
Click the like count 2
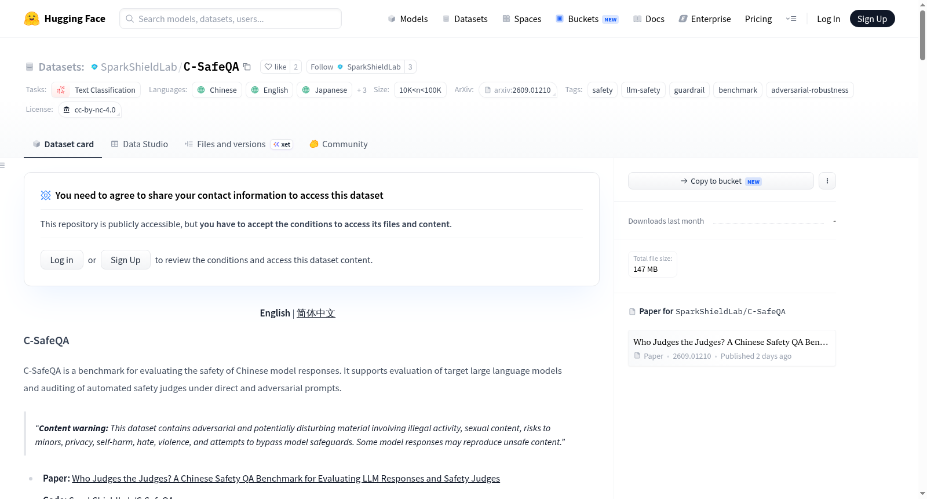click(295, 67)
